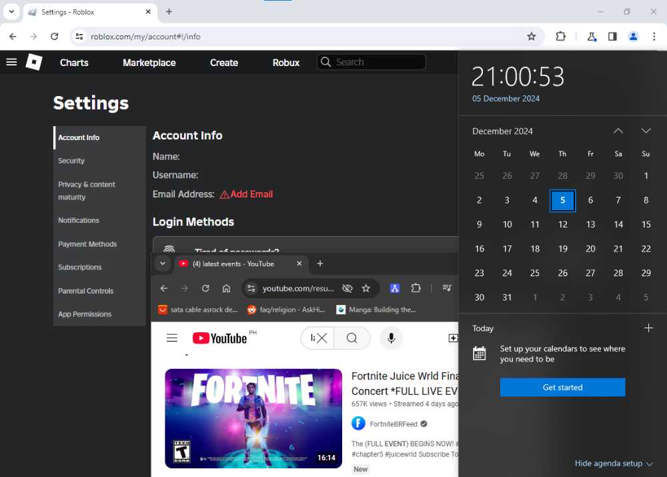Screen dimensions: 667x477
Task: Open the translate icon in YouTube browser toolbar
Action: pyautogui.click(x=395, y=288)
